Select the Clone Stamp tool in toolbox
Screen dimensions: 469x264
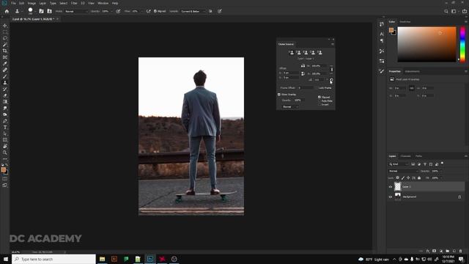click(5, 83)
